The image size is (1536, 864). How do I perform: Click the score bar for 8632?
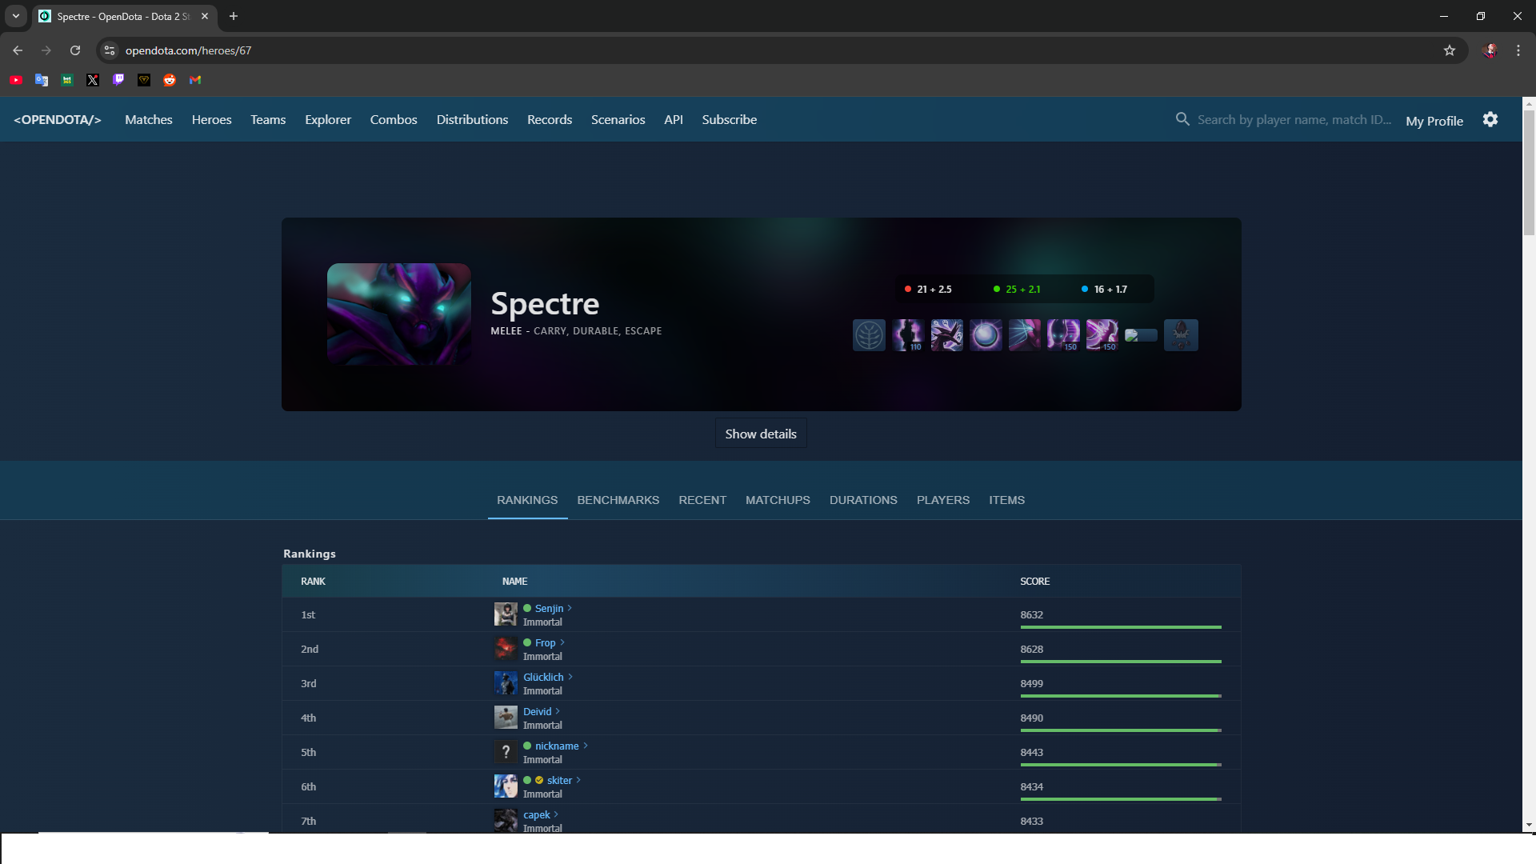(1120, 627)
